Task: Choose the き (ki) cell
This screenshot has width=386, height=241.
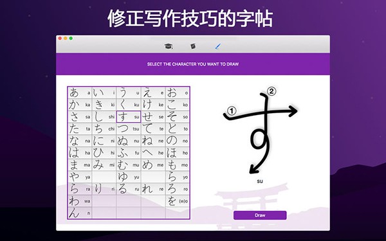Action: [104, 105]
